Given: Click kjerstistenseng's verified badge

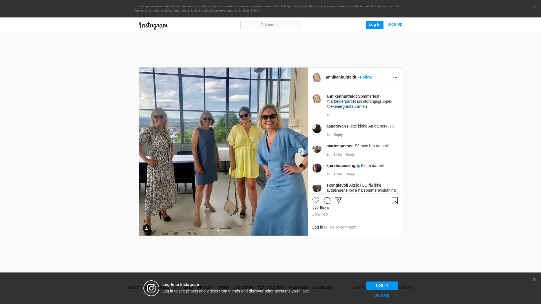Looking at the screenshot, I should (x=358, y=166).
